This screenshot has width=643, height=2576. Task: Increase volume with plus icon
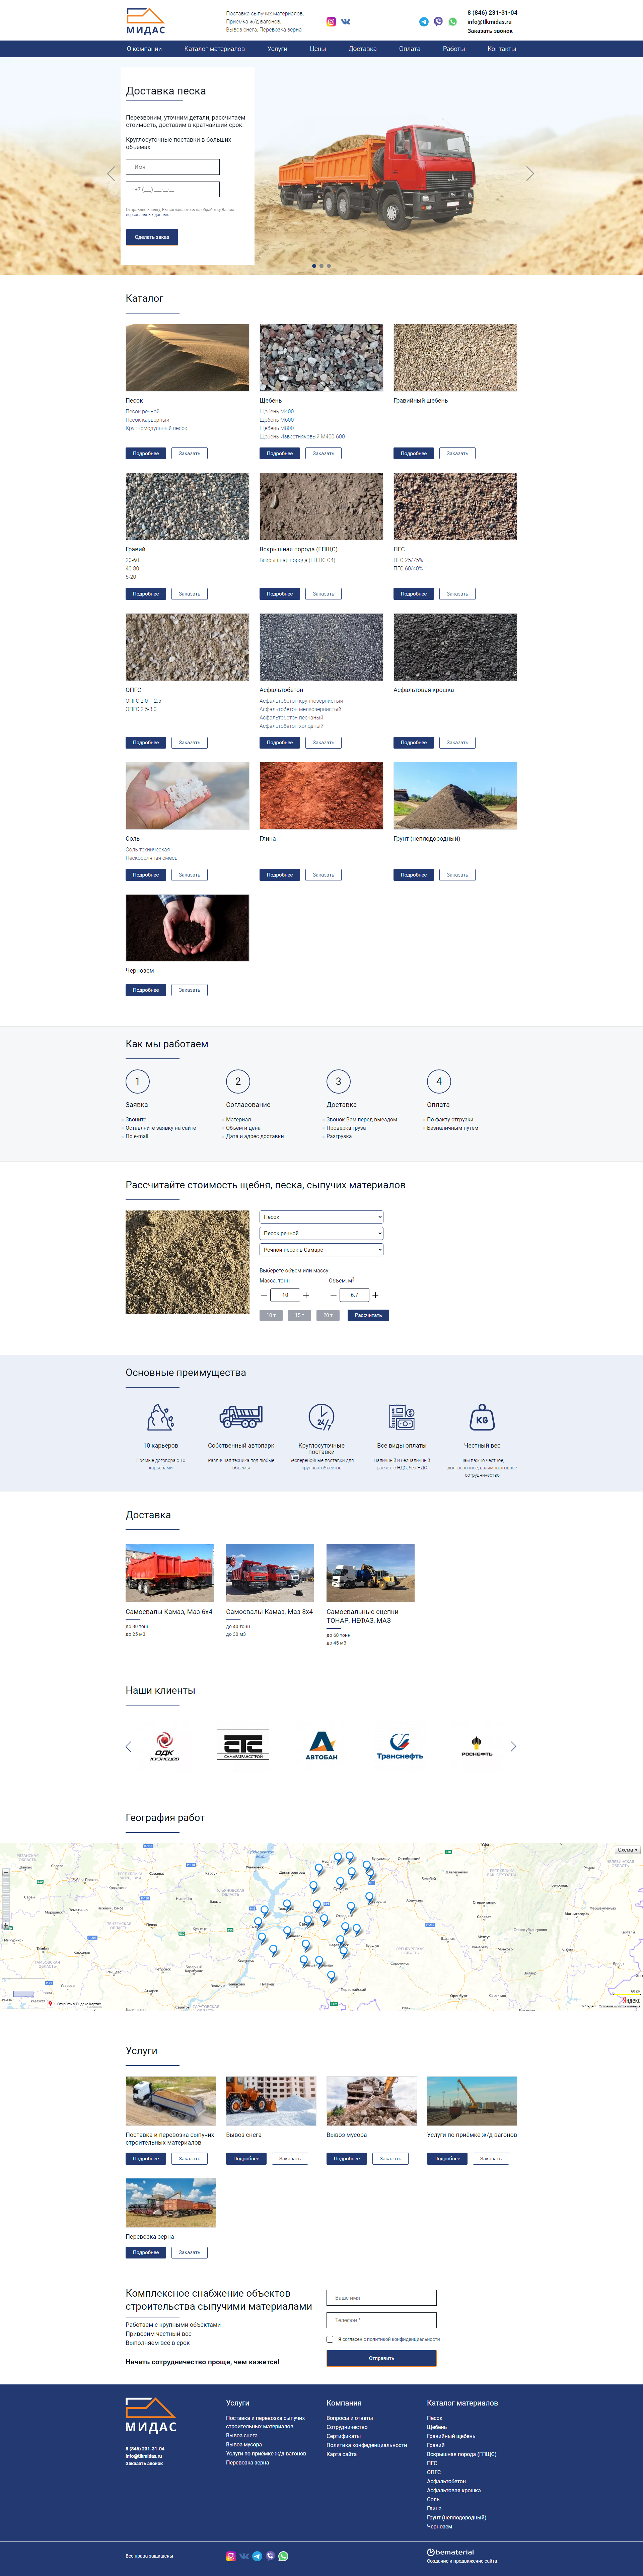tap(375, 1295)
